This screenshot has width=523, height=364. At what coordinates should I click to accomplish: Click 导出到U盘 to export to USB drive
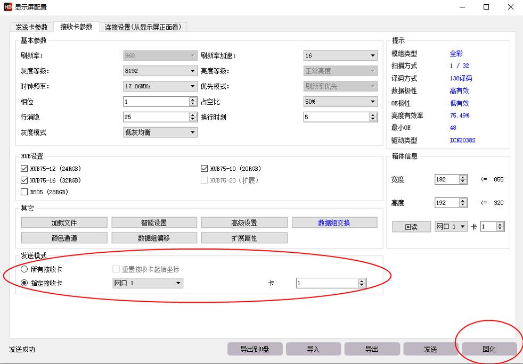[x=256, y=349]
